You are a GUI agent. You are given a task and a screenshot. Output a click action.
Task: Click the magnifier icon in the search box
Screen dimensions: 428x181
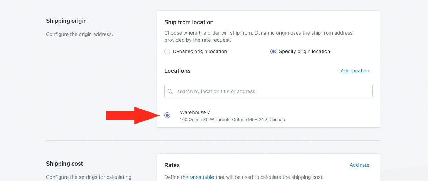click(170, 91)
